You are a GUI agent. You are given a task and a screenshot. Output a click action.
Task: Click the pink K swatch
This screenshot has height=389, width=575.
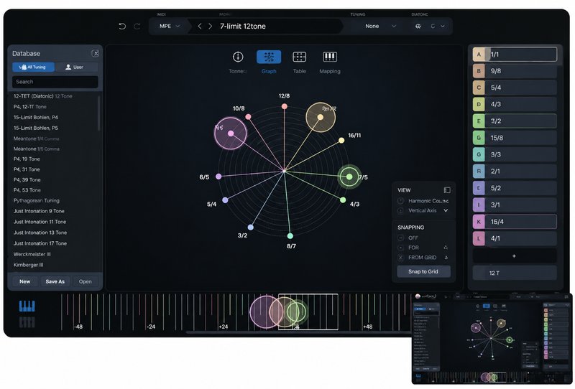coord(479,222)
